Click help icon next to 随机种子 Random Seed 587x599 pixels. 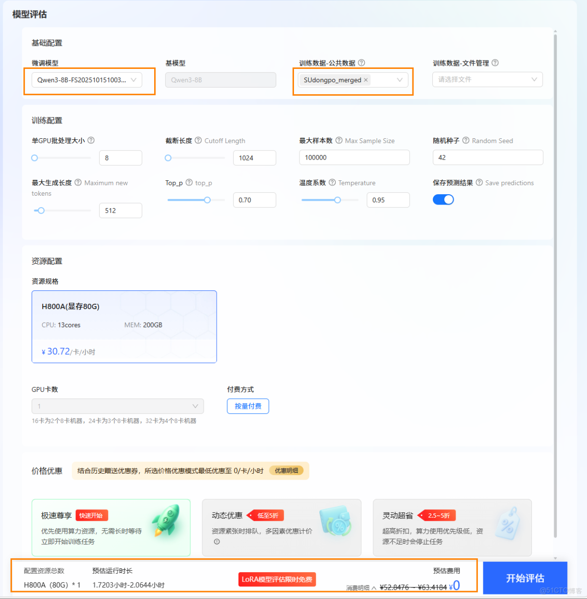(465, 140)
